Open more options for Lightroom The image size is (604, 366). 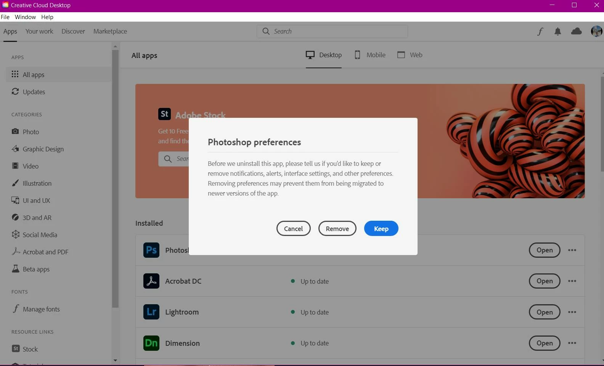(x=572, y=312)
